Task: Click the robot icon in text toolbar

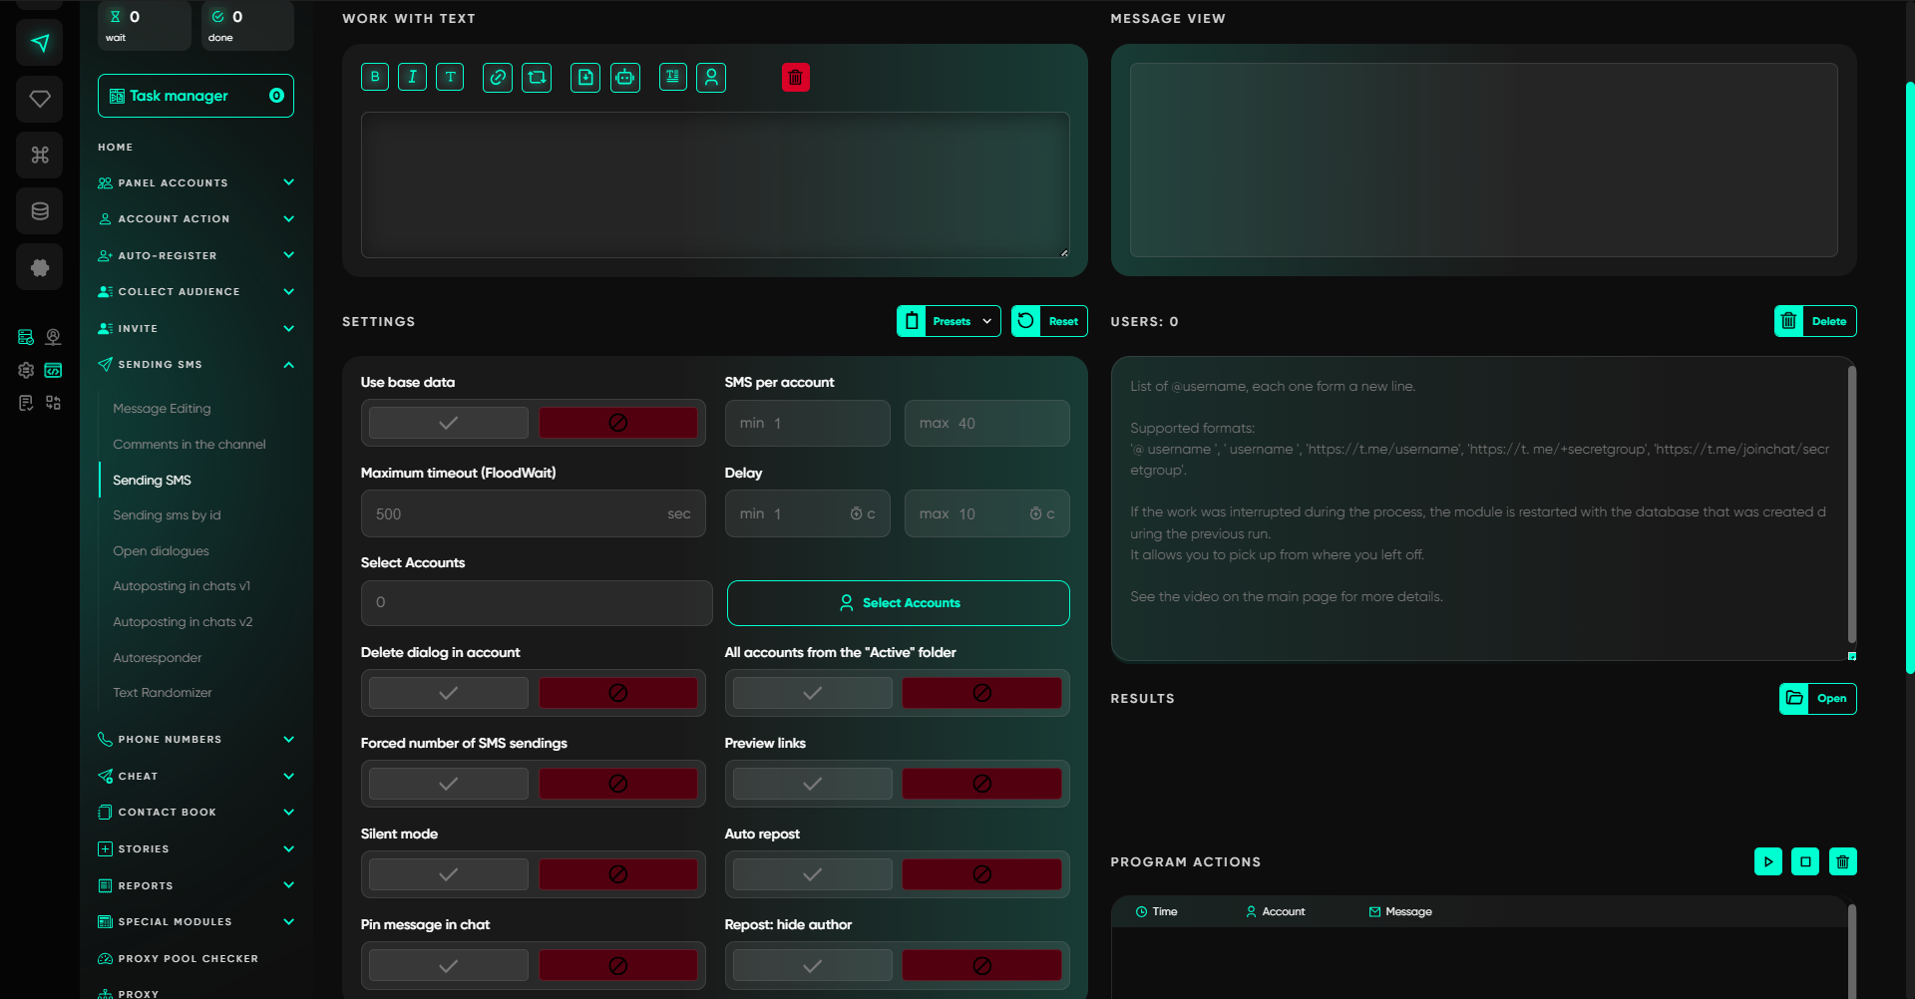Action: 625,77
